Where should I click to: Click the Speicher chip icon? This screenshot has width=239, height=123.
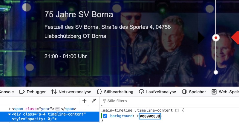point(184,92)
